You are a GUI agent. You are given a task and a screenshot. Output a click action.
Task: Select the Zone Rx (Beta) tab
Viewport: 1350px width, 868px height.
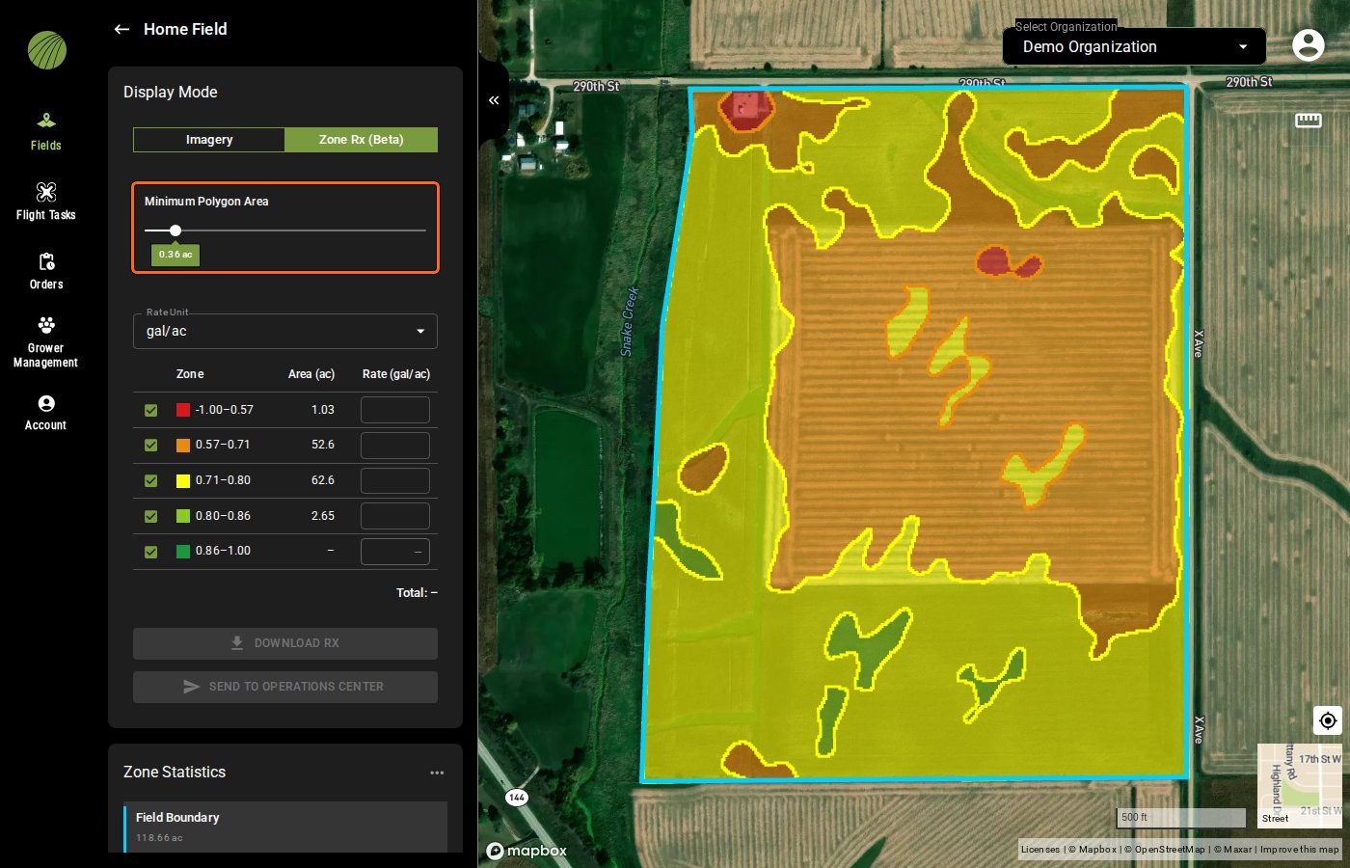[x=362, y=140]
